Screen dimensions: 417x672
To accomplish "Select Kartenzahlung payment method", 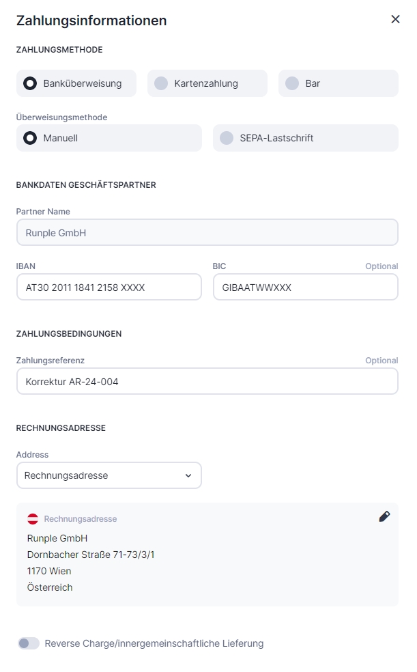I will click(161, 83).
